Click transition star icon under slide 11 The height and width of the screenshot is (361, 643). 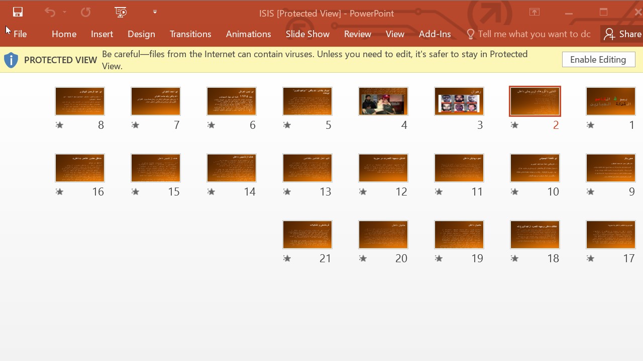pos(439,192)
